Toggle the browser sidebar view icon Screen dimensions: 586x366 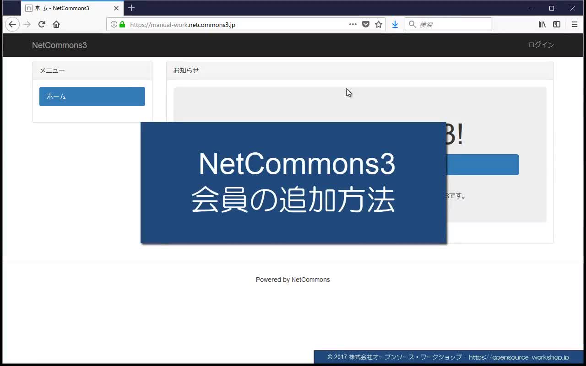[557, 24]
